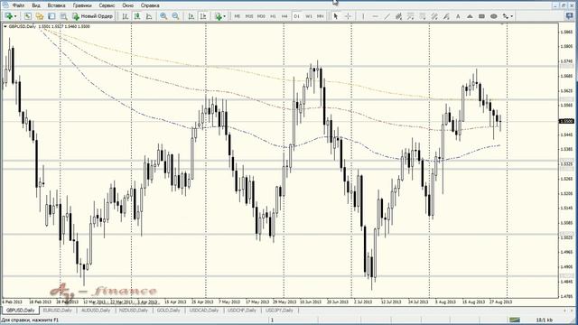Image resolution: width=578 pixels, height=325 pixels.
Task: Select the equidistant channel tool
Action: click(398, 16)
